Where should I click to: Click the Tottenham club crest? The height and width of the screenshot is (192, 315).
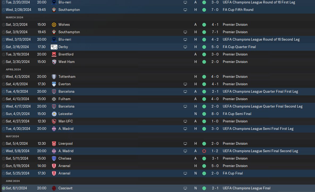point(54,77)
